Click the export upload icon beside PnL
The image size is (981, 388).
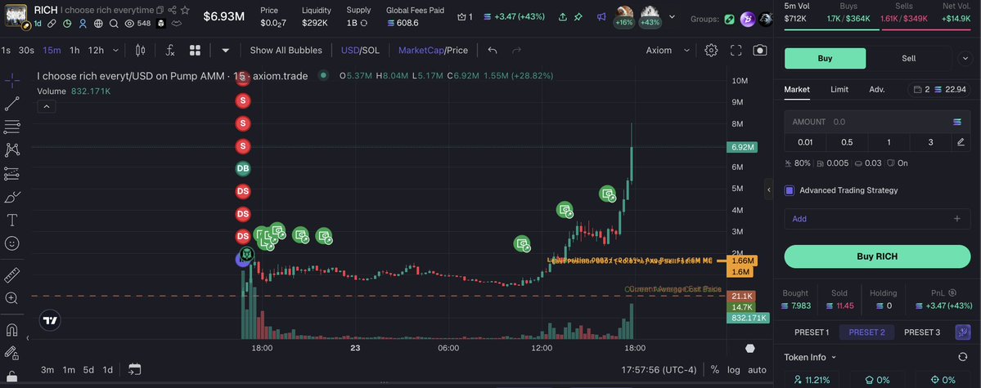[562, 17]
